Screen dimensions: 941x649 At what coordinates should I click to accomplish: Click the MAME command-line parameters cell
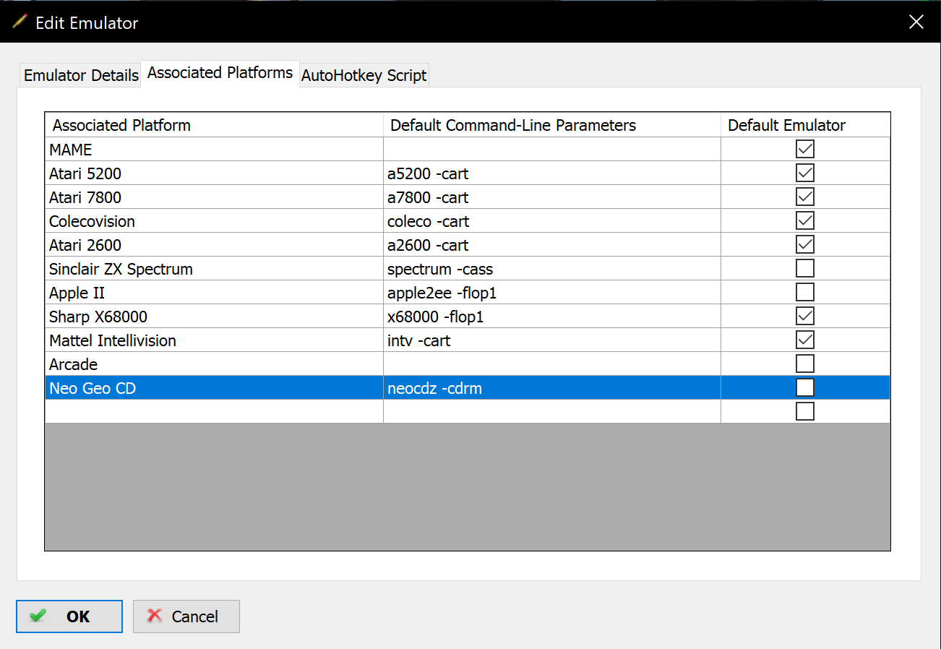click(552, 149)
